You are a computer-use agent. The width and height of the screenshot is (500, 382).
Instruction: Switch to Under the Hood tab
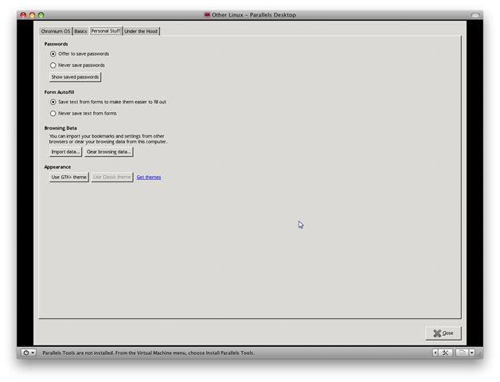(141, 31)
